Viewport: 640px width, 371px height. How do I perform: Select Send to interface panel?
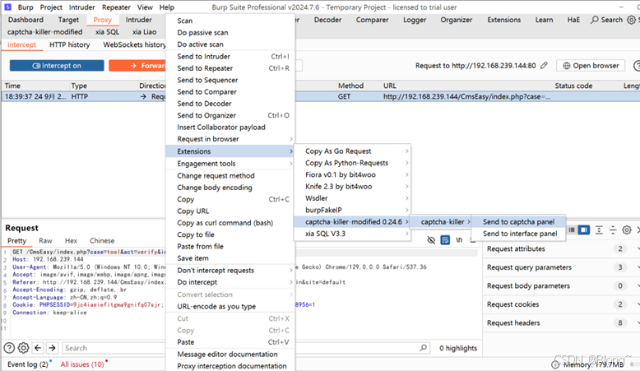pyautogui.click(x=518, y=234)
